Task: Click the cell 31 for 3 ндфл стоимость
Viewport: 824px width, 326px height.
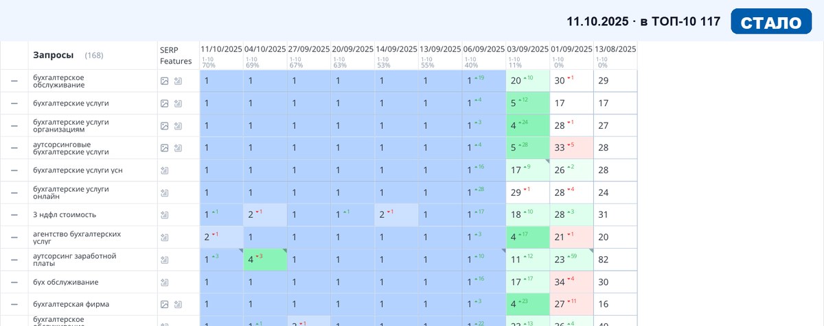Action: tap(616, 215)
